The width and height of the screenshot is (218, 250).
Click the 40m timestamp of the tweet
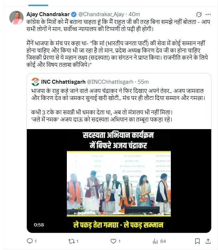point(134,14)
